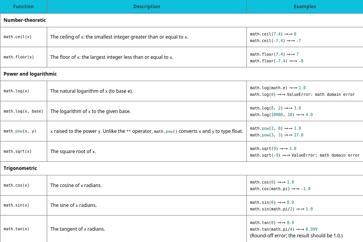Screen dimensions: 363x242
Task: Click the math.log(x, base) function name
Action: (x=23, y=111)
